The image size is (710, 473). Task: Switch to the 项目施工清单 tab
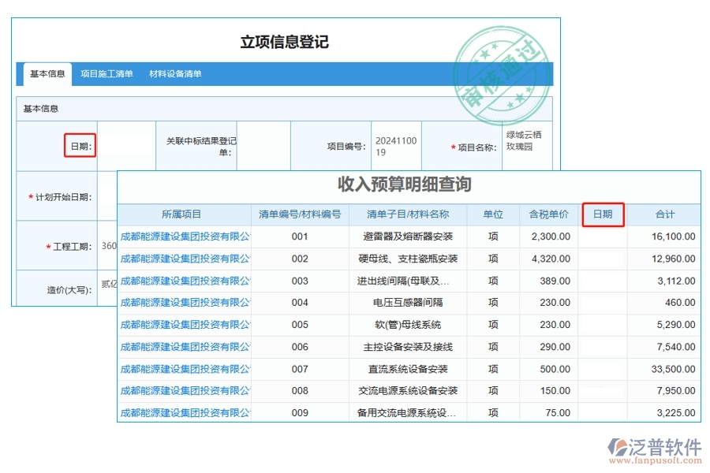(106, 74)
